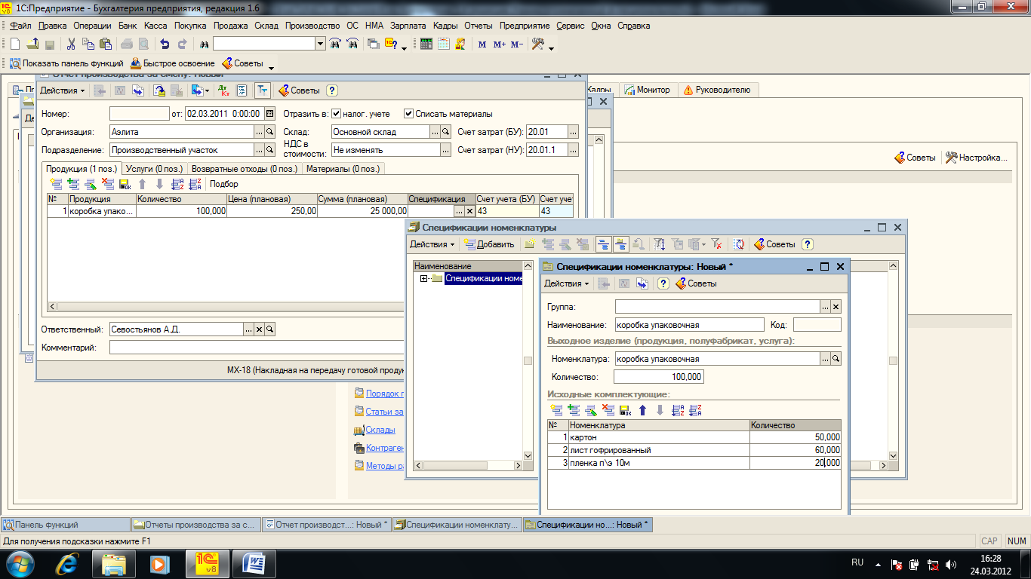1031x579 pixels.
Task: Clear Спецификация cell with X button
Action: (x=469, y=212)
